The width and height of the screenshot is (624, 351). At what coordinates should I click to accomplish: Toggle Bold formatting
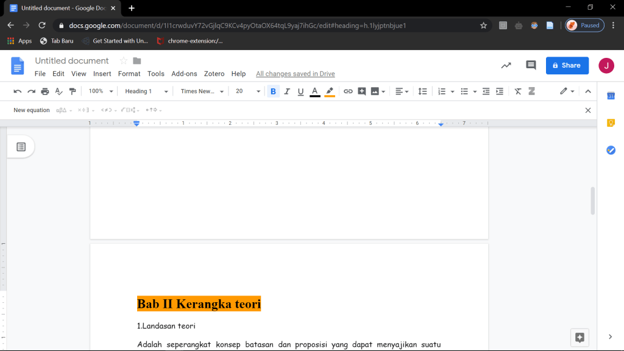pos(273,91)
